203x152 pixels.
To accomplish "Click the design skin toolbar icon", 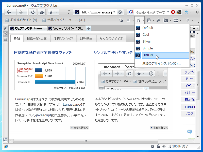I will [x=138, y=20].
